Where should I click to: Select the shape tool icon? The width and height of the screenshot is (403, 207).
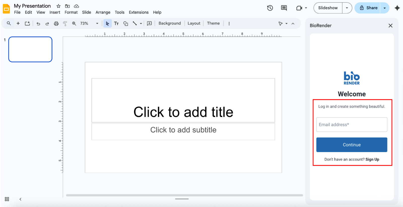click(125, 24)
